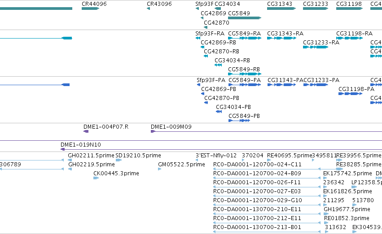Select the 306789 EST label
Image resolution: width=382 pixels, height=234 pixels.
tap(10, 165)
